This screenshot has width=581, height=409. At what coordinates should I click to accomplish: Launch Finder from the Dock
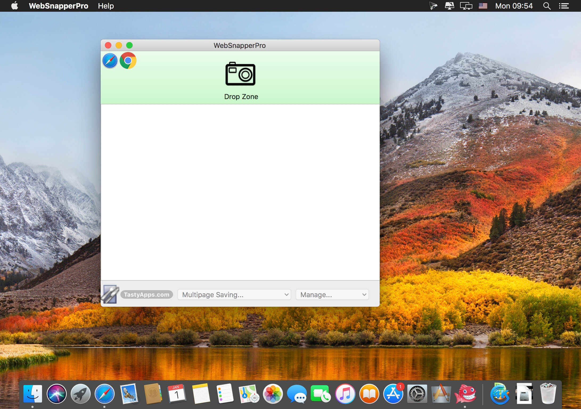click(x=32, y=394)
